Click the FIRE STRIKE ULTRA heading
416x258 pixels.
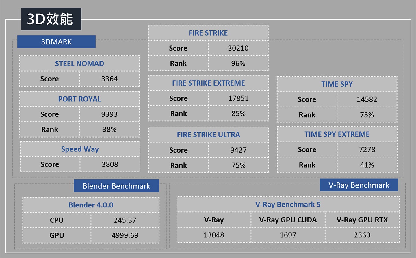[209, 135]
